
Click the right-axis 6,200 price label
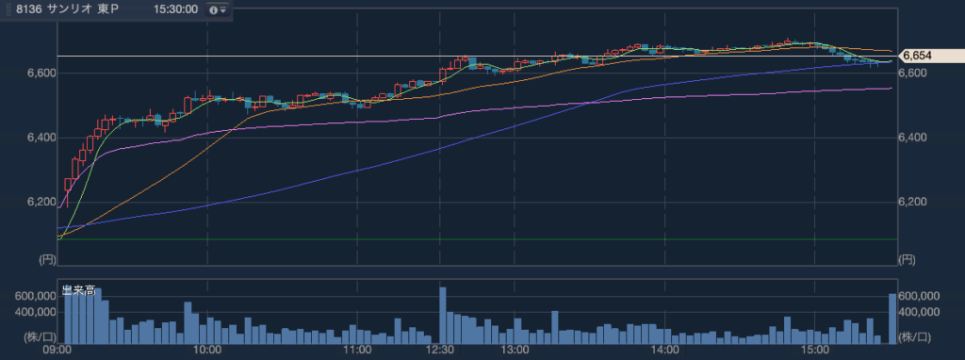pos(913,203)
